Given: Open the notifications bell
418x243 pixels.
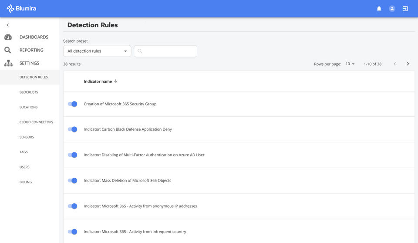Looking at the screenshot, I should [x=379, y=9].
